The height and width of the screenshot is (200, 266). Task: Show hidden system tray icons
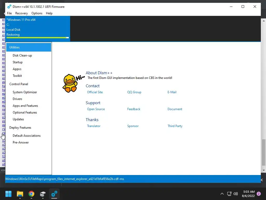(222, 194)
